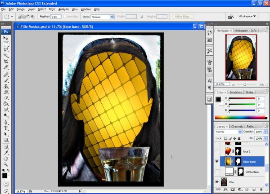Open Go to Bridge icon

[231, 17]
